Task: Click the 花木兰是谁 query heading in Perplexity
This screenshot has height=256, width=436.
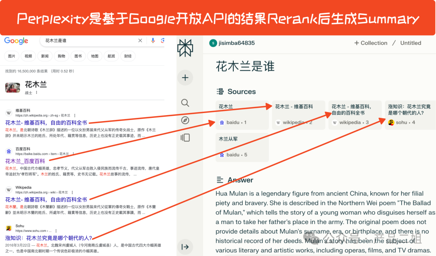Action: [245, 67]
